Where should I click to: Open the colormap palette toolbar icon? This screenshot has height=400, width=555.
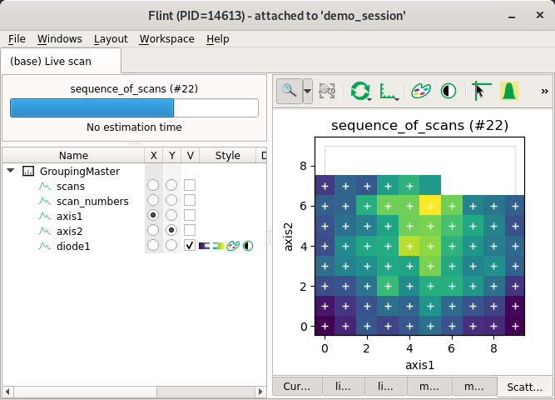(x=421, y=91)
